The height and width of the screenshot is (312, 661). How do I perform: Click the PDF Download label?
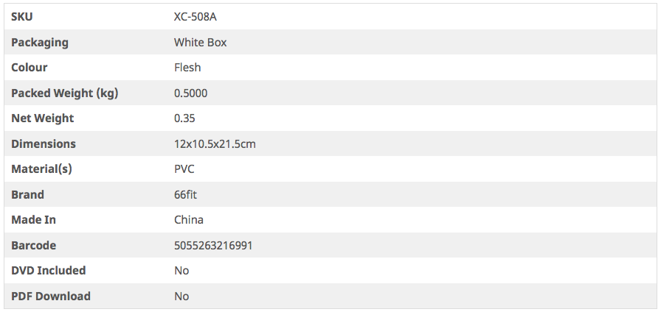tap(51, 297)
